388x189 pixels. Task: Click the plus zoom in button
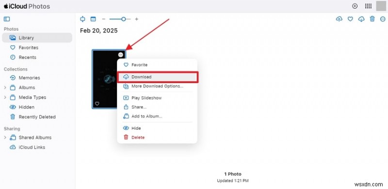(x=137, y=19)
